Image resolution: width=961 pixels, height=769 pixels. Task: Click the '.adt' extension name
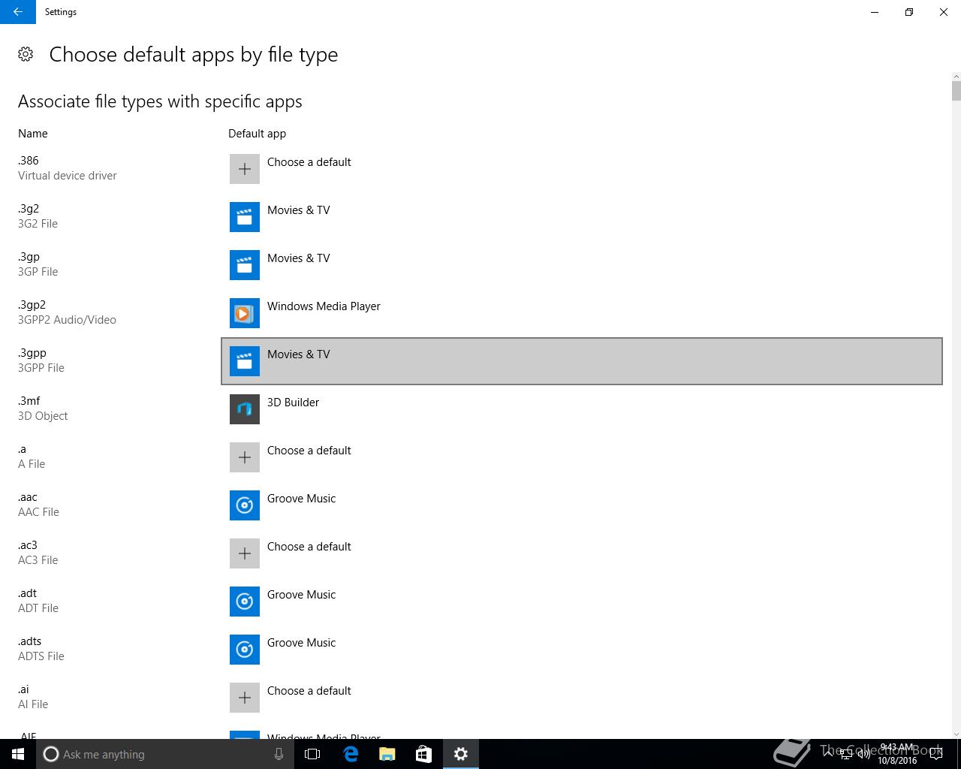point(27,593)
